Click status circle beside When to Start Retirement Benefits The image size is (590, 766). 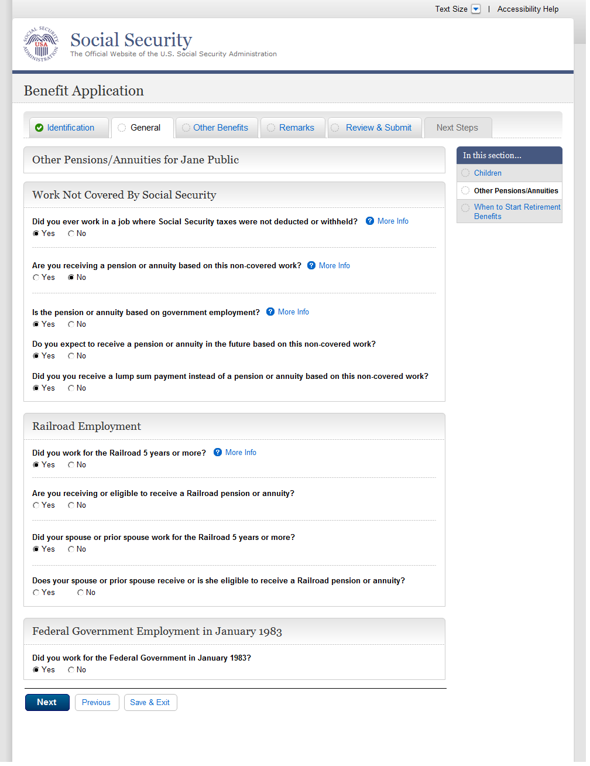465,208
